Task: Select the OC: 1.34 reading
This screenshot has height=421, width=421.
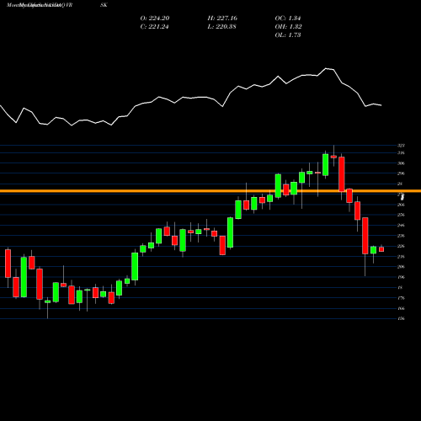Action: point(288,19)
